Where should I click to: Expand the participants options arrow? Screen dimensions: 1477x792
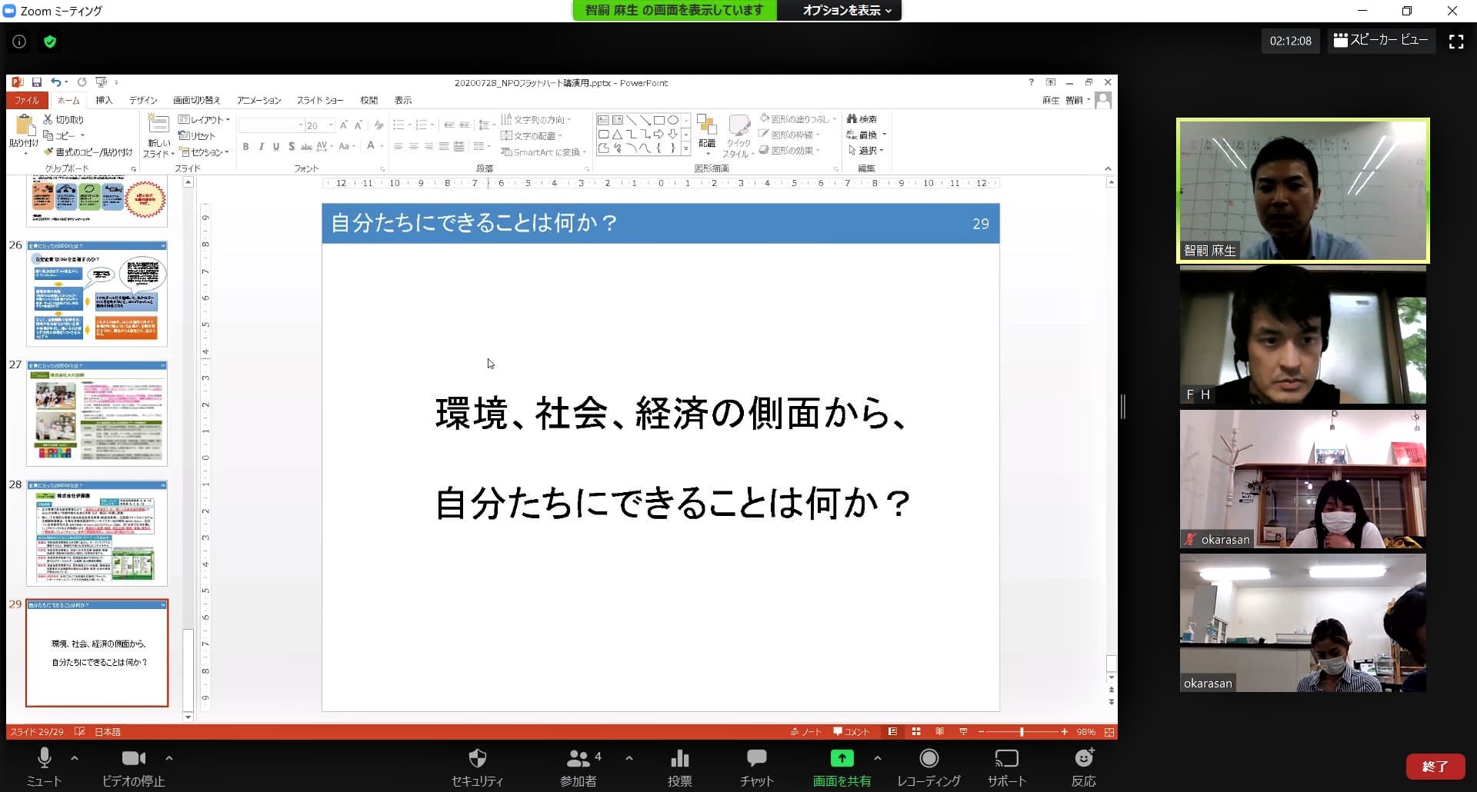[629, 758]
